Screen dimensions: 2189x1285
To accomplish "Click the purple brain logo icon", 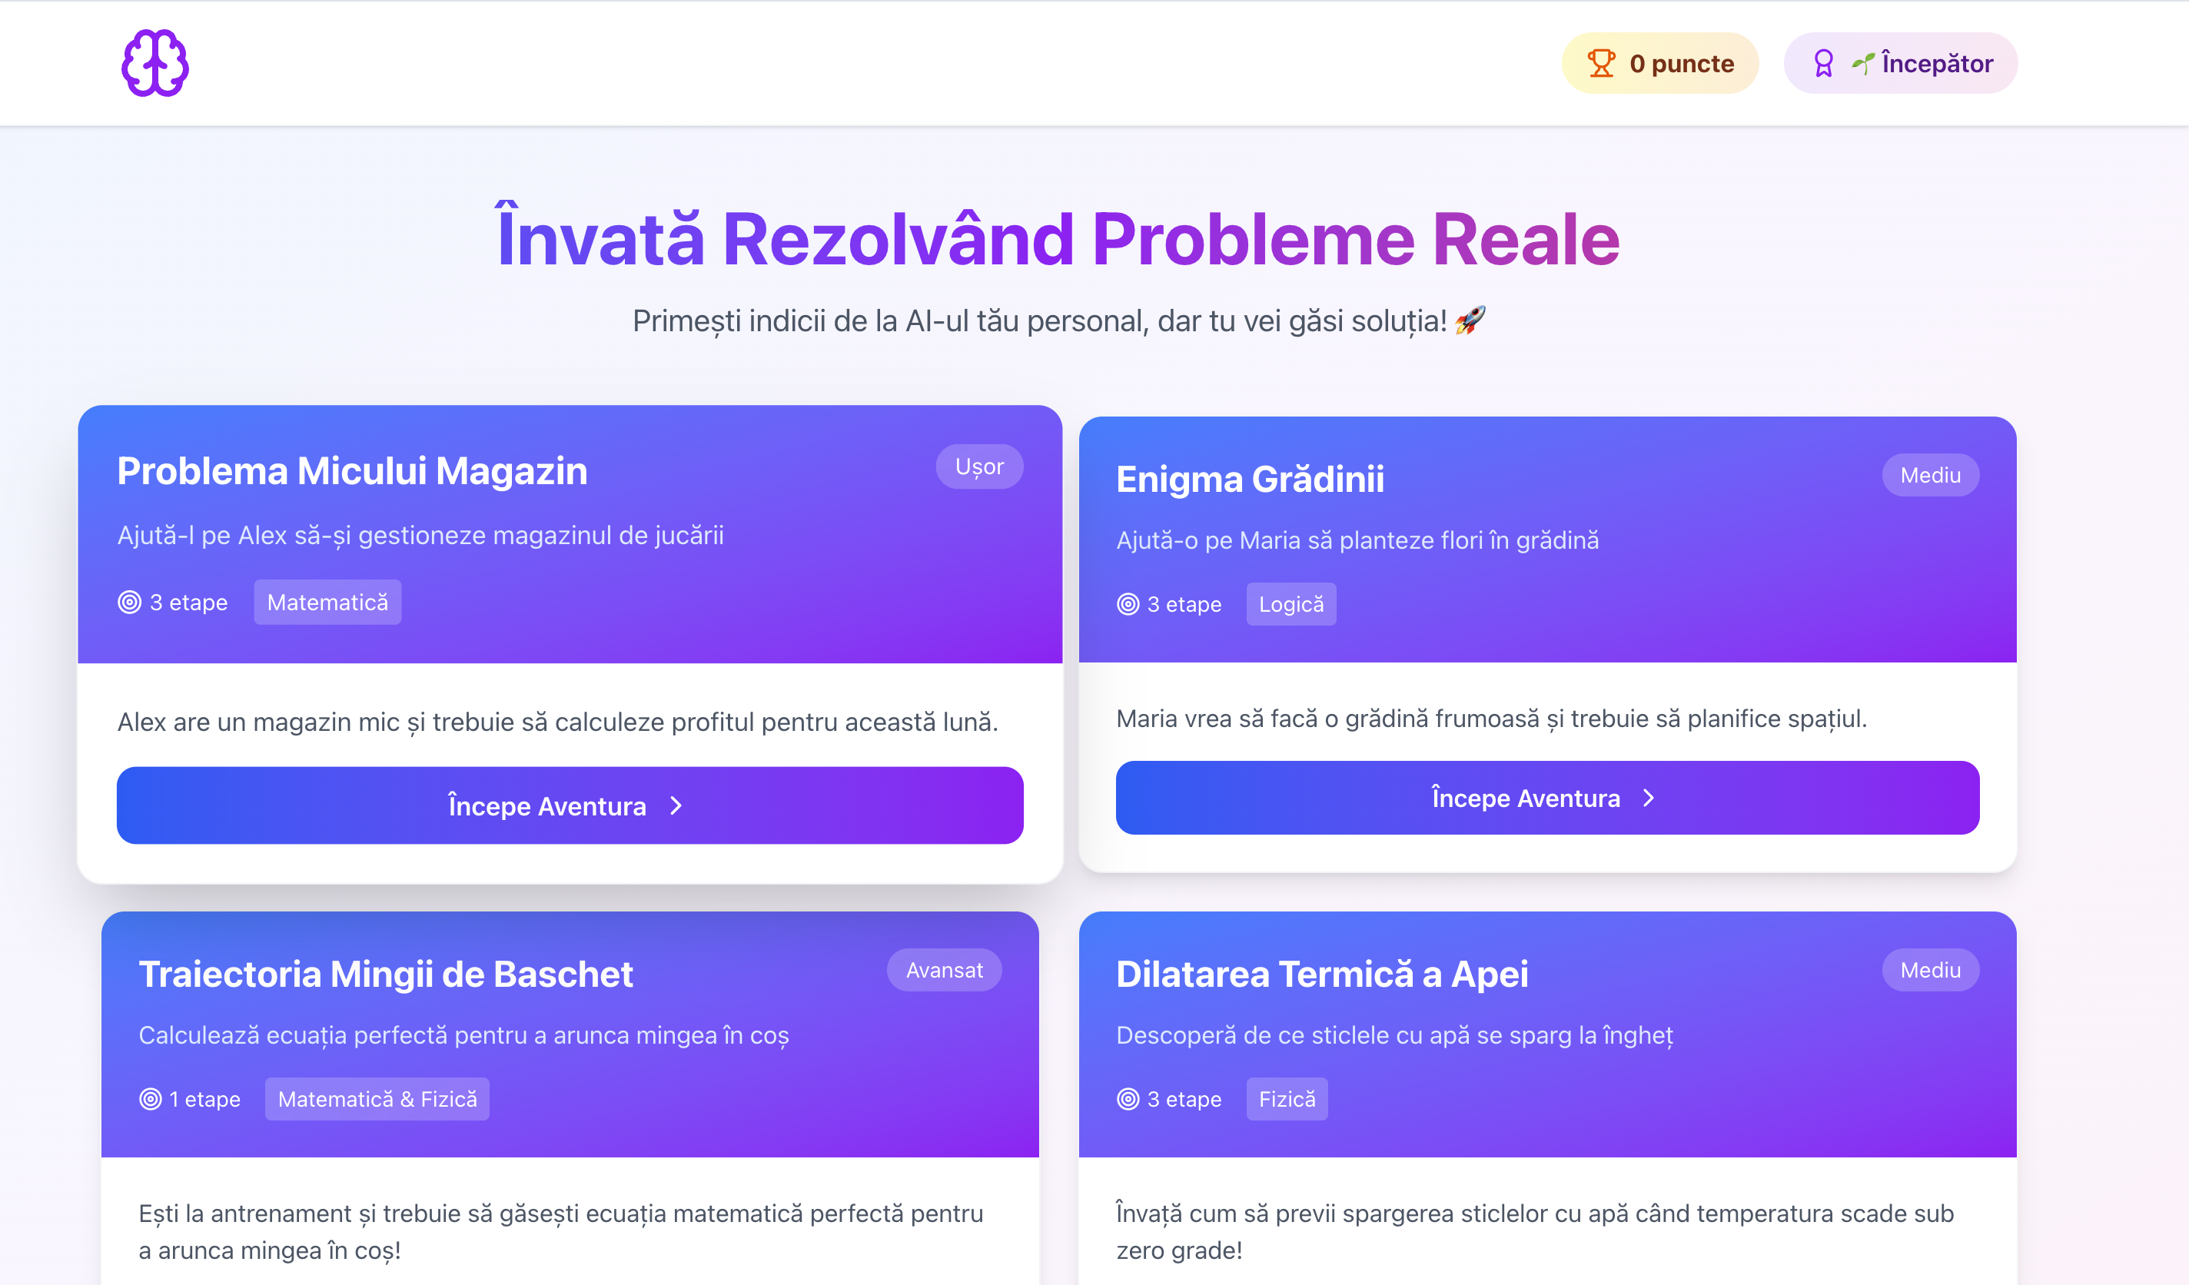I will tap(154, 64).
